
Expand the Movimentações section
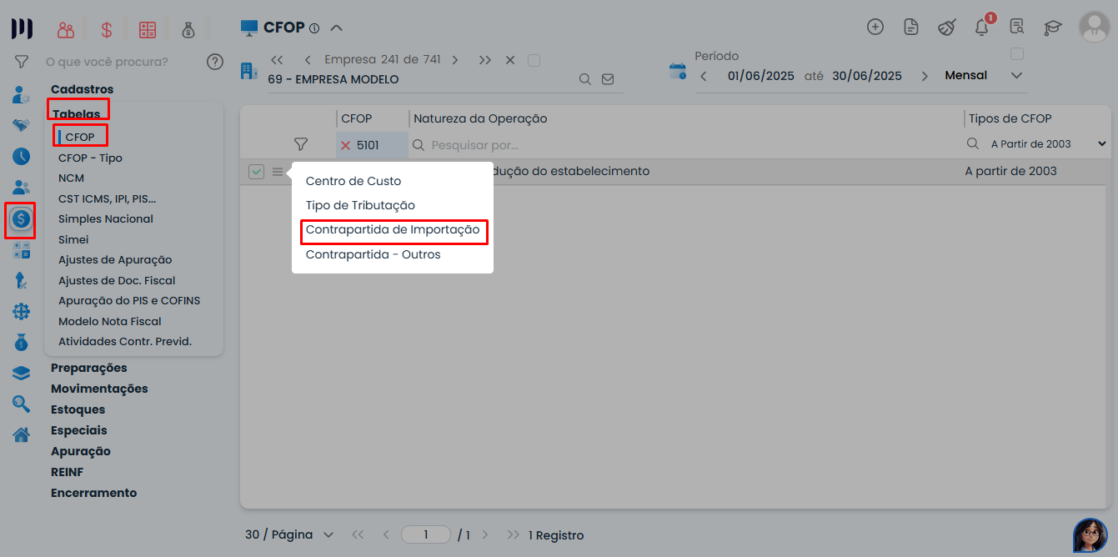click(99, 389)
